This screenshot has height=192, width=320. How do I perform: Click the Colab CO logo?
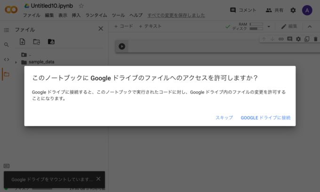[11, 9]
